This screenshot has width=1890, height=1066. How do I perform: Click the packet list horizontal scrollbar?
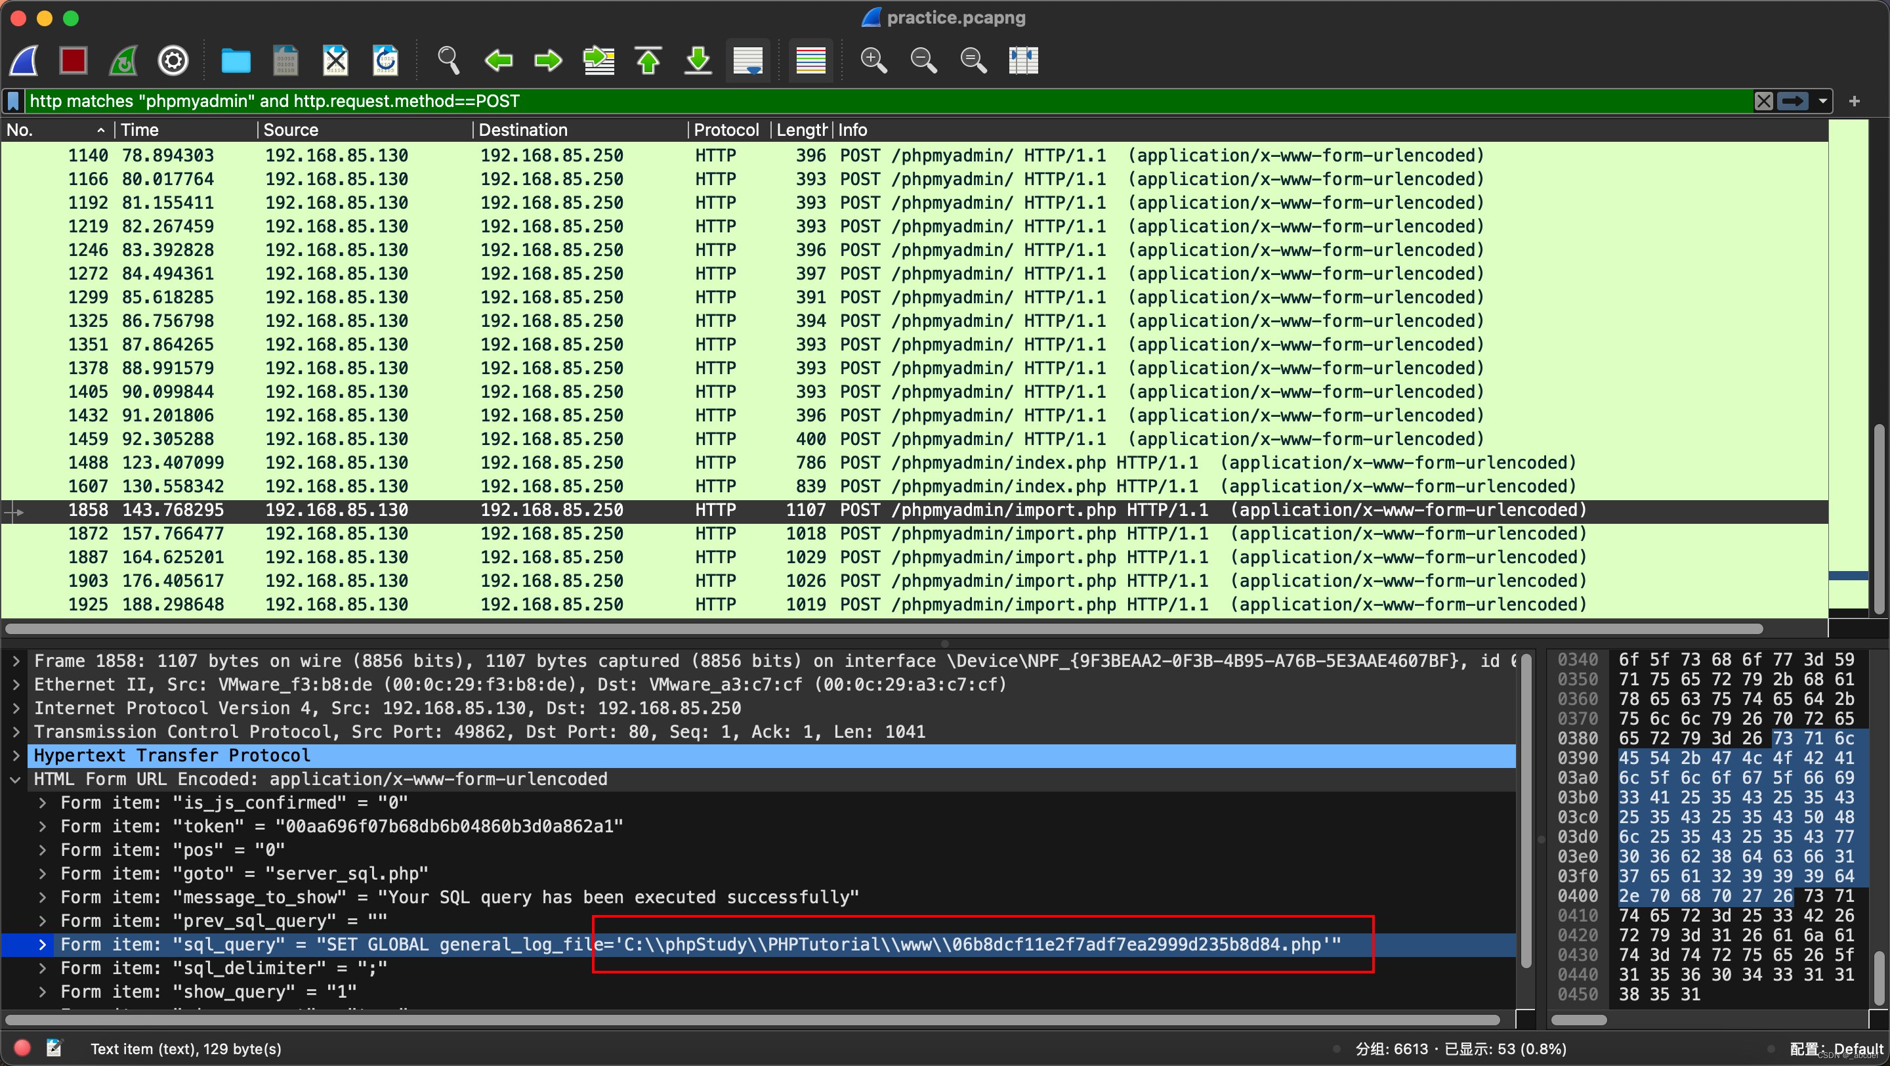coord(881,629)
